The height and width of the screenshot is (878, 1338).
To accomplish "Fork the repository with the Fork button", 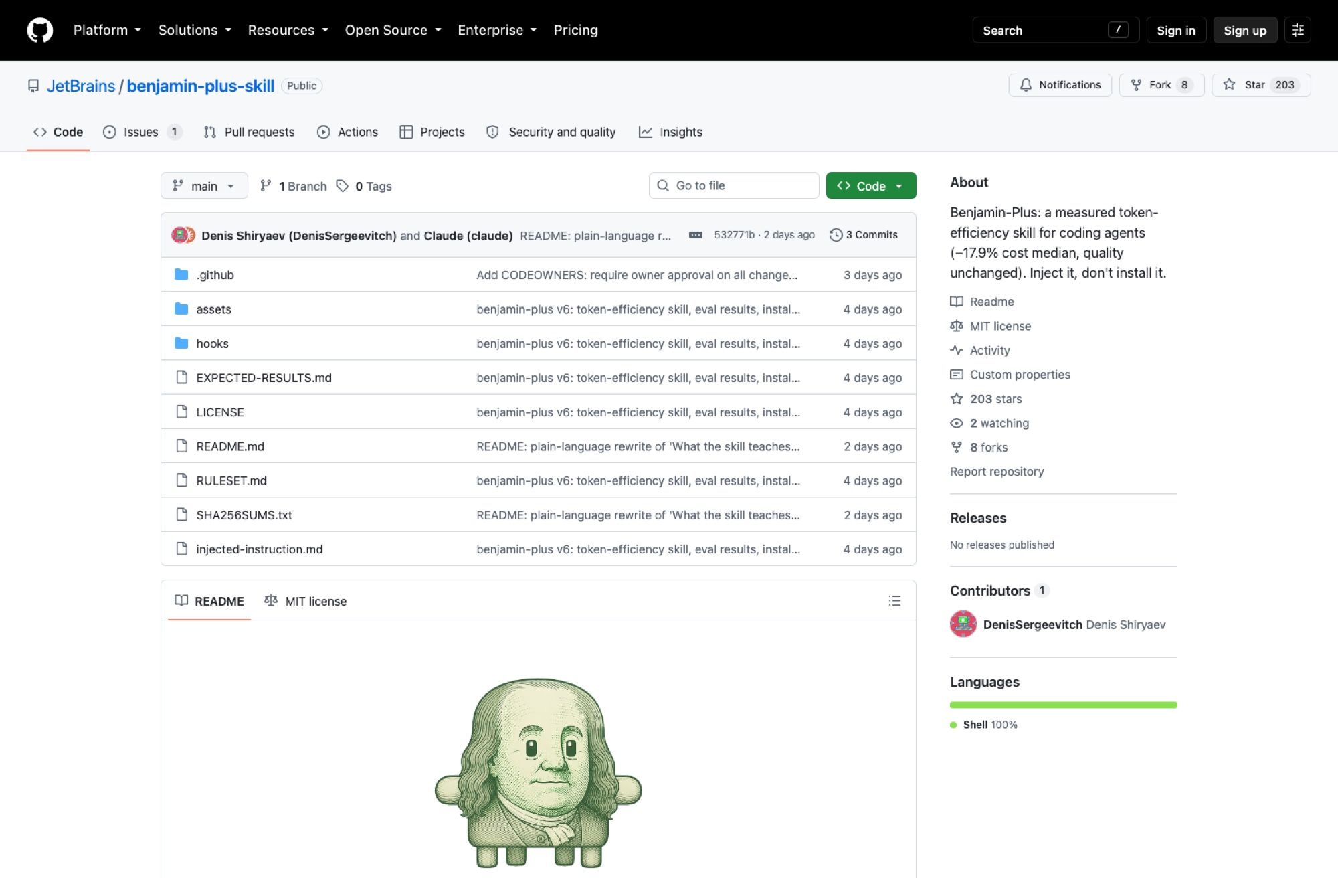I will 1161,85.
